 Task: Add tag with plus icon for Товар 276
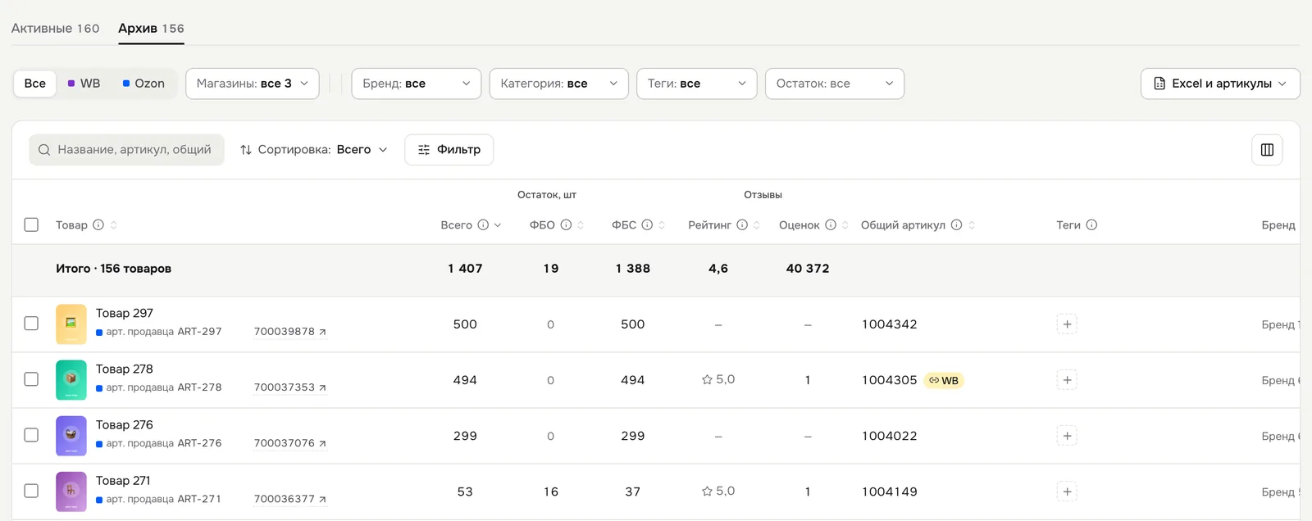[x=1067, y=436]
